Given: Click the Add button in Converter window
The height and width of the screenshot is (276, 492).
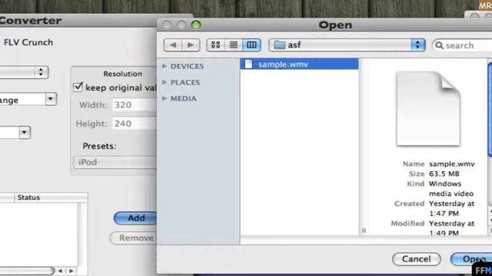Looking at the screenshot, I should [135, 218].
